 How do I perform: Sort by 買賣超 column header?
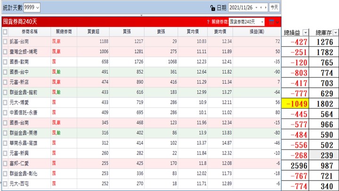93,32
